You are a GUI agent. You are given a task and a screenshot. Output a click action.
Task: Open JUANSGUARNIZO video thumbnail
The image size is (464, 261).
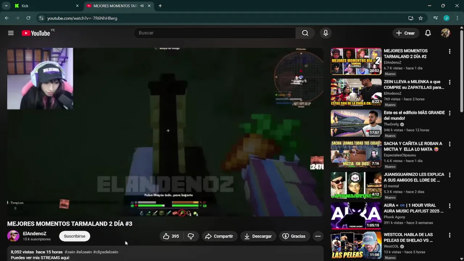pos(356,185)
